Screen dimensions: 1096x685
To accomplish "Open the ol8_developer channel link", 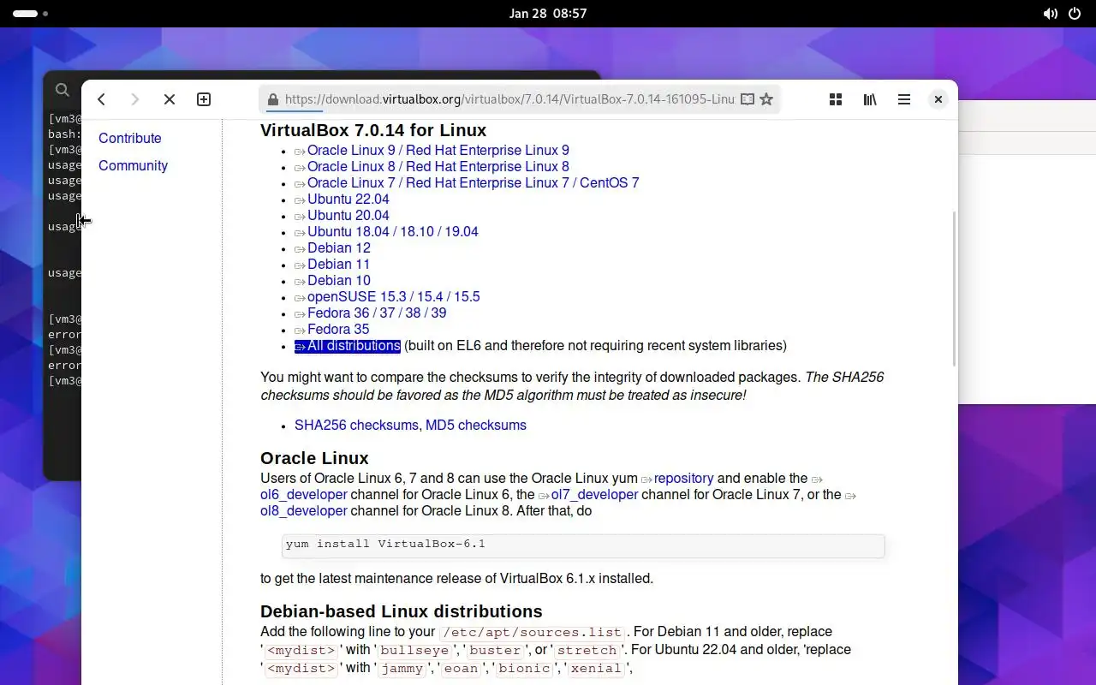I will point(304,511).
